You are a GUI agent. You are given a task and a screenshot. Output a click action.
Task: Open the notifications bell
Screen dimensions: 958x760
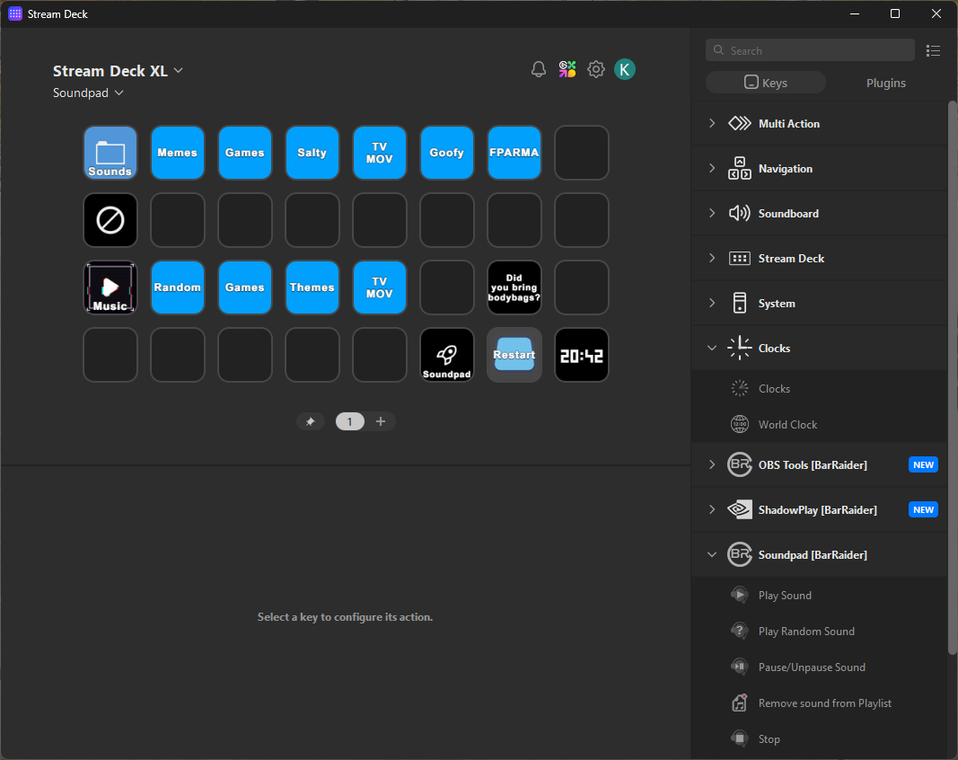click(539, 69)
